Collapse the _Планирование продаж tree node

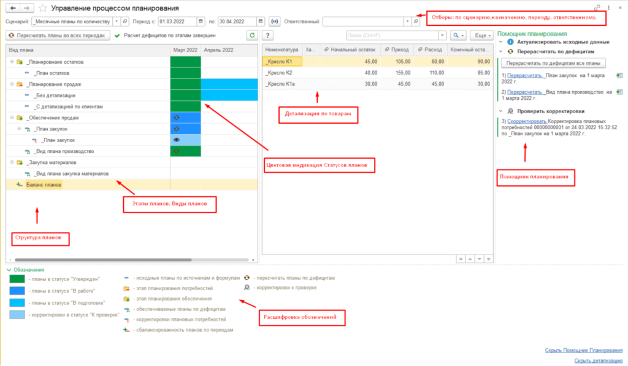click(x=12, y=84)
